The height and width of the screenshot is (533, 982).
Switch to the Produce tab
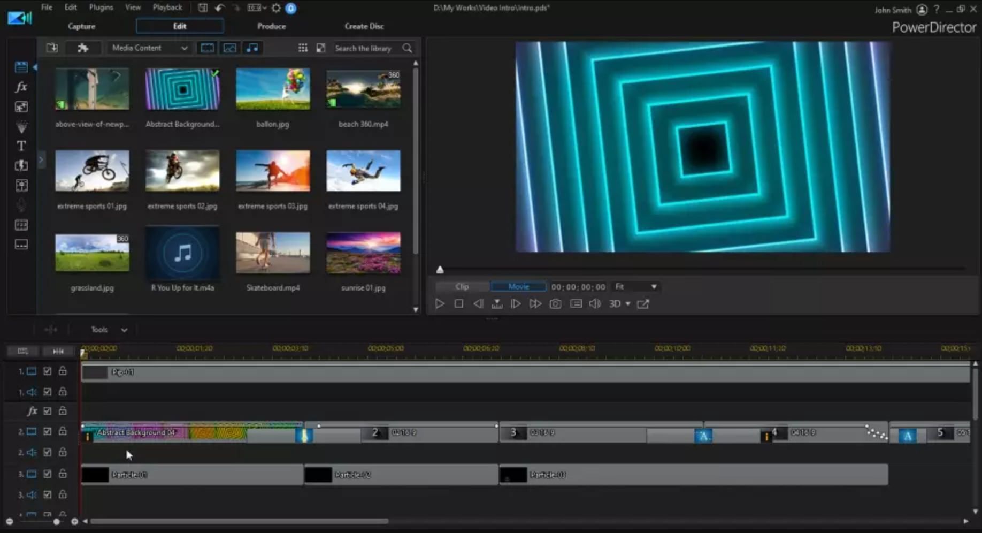[x=271, y=26]
